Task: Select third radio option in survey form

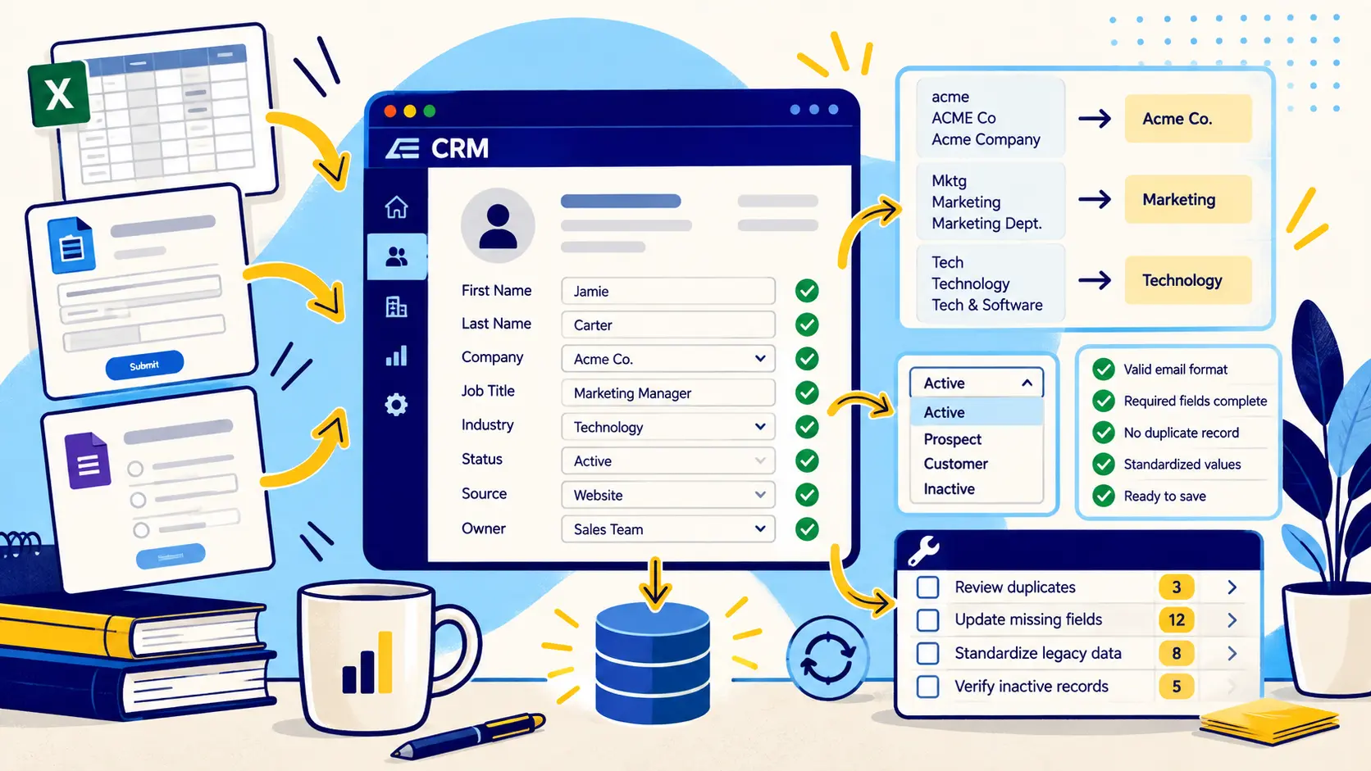Action: point(141,530)
